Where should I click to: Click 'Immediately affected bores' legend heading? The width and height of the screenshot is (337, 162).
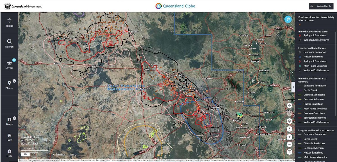pyautogui.click(x=313, y=31)
